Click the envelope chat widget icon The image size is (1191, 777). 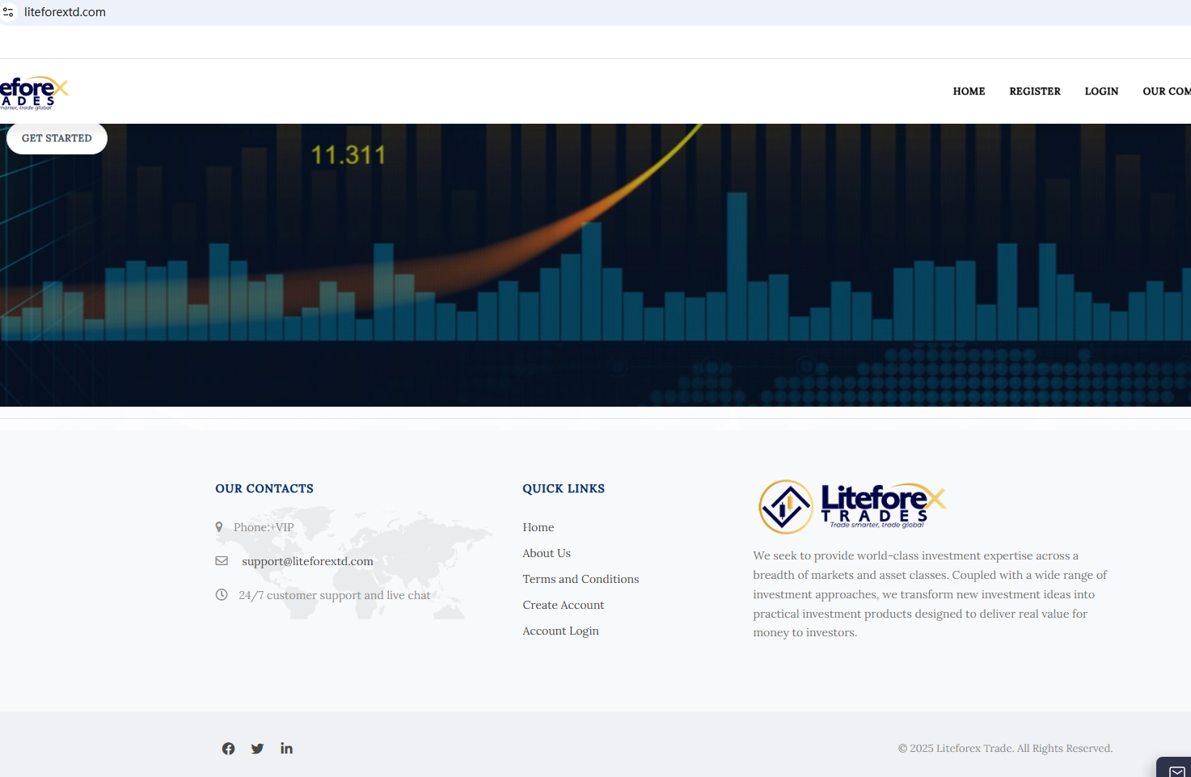point(1176,771)
